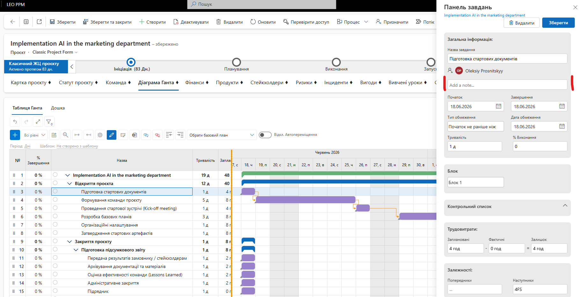The image size is (584, 297).
Task: Click the blue Зберегти button in task panel
Action: pos(558,23)
